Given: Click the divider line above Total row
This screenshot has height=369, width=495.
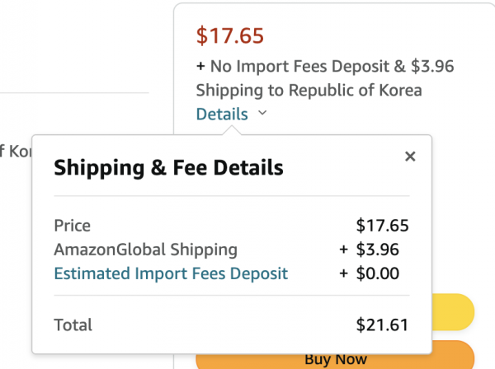Looking at the screenshot, I should (231, 295).
